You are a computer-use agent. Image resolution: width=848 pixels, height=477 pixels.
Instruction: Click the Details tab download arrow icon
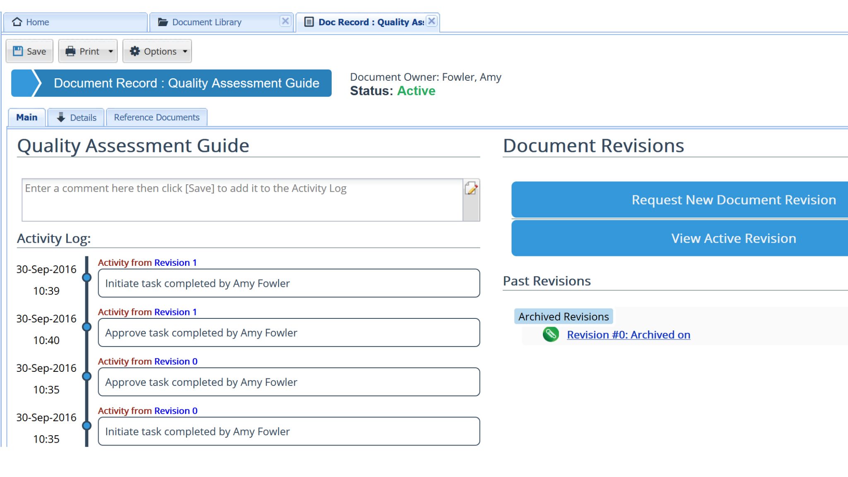(x=61, y=117)
